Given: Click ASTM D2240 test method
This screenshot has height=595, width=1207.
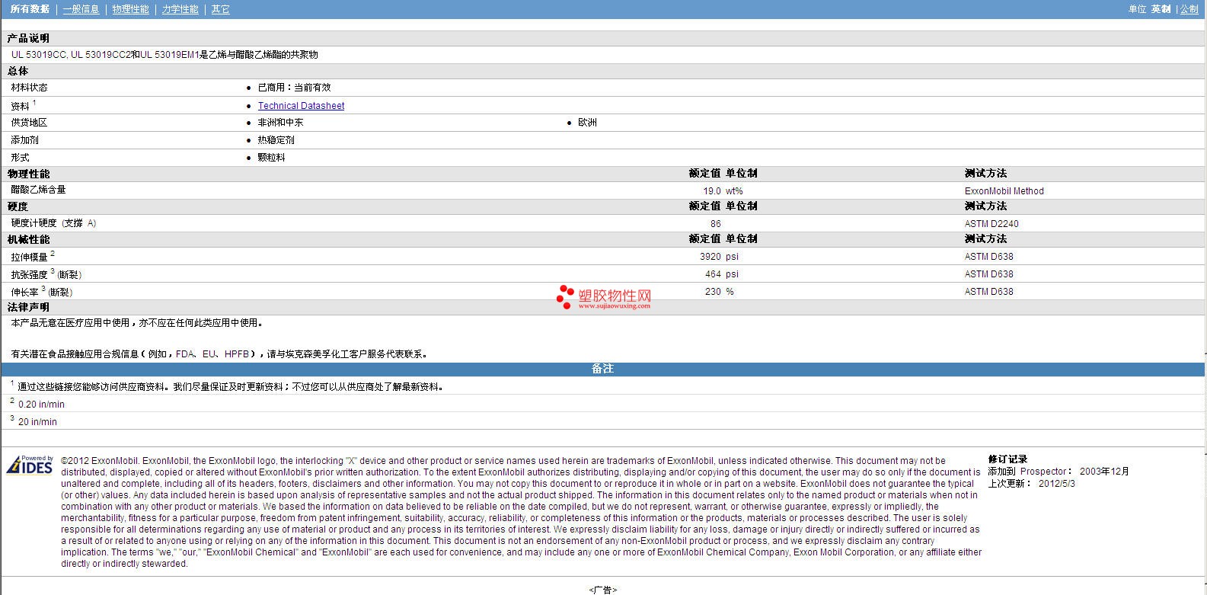Looking at the screenshot, I should (991, 224).
